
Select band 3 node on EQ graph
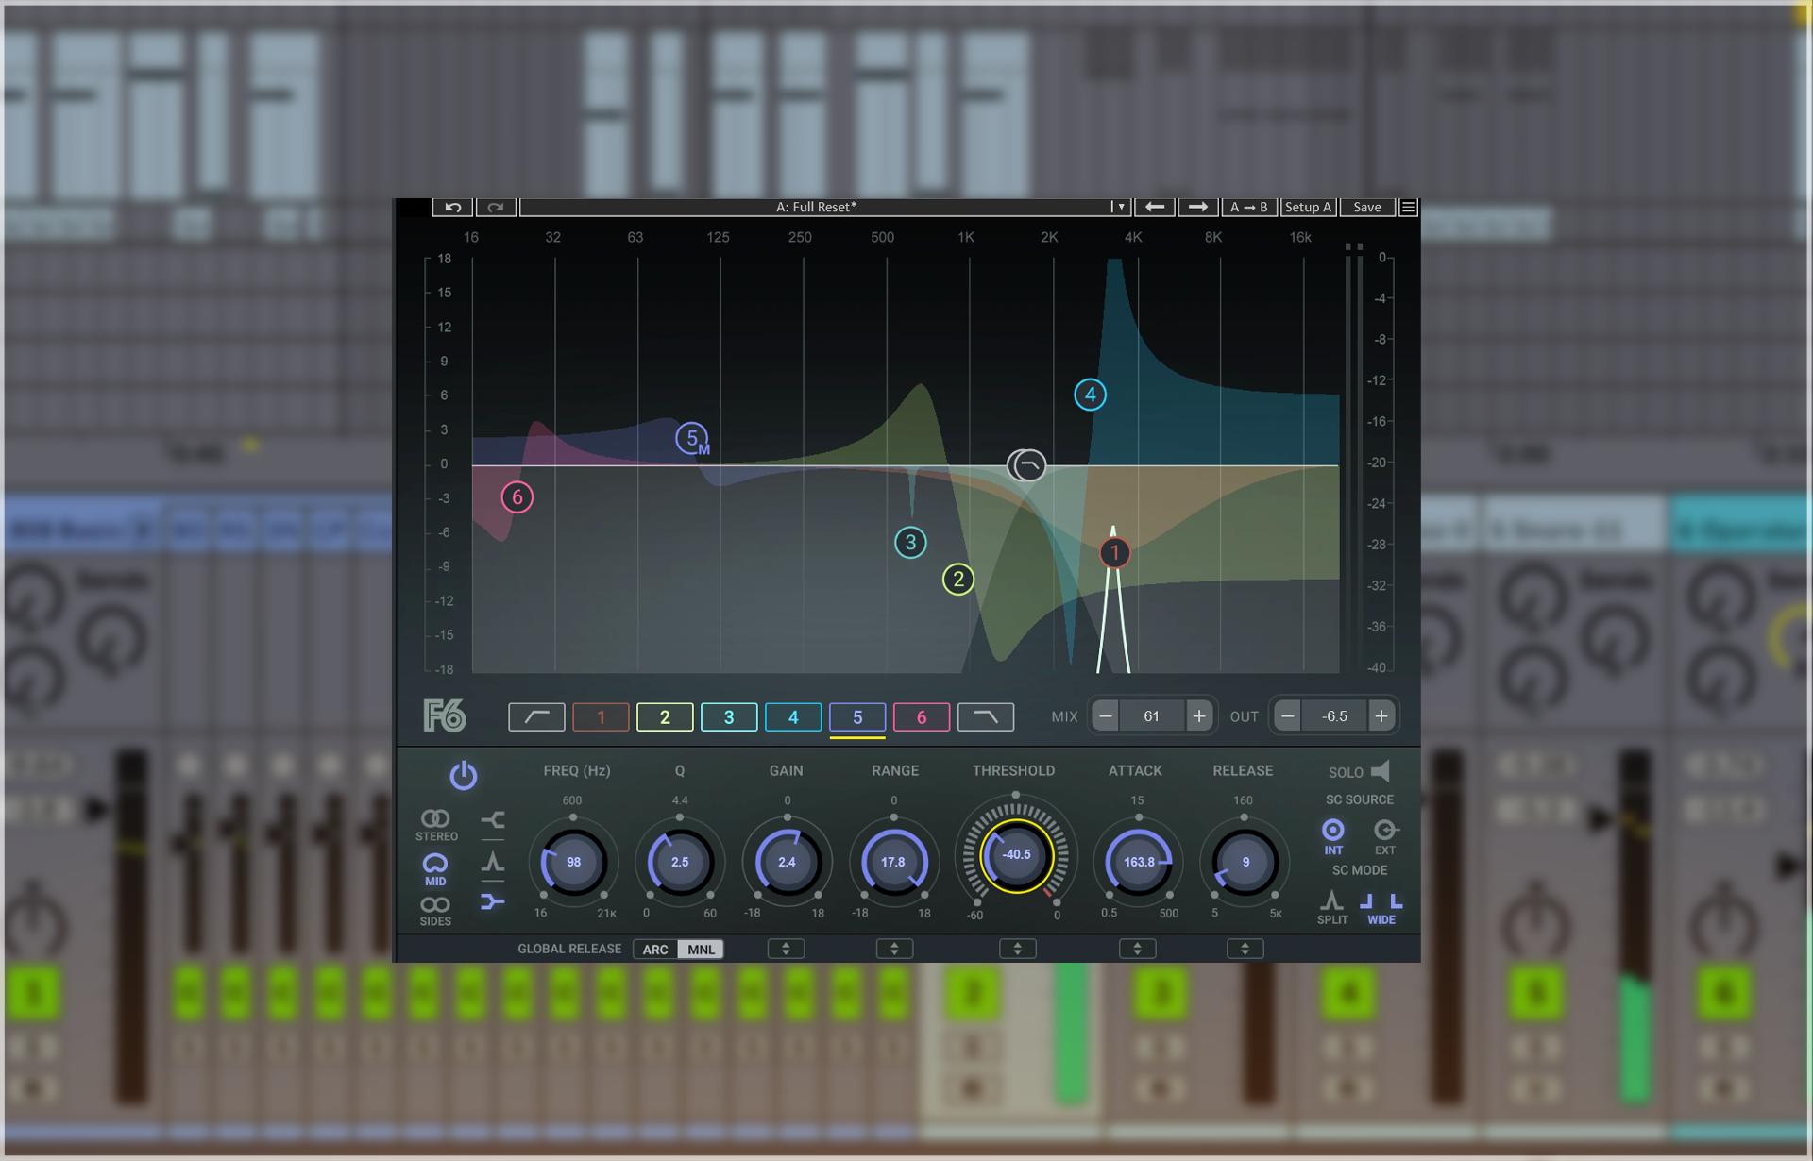pos(910,543)
